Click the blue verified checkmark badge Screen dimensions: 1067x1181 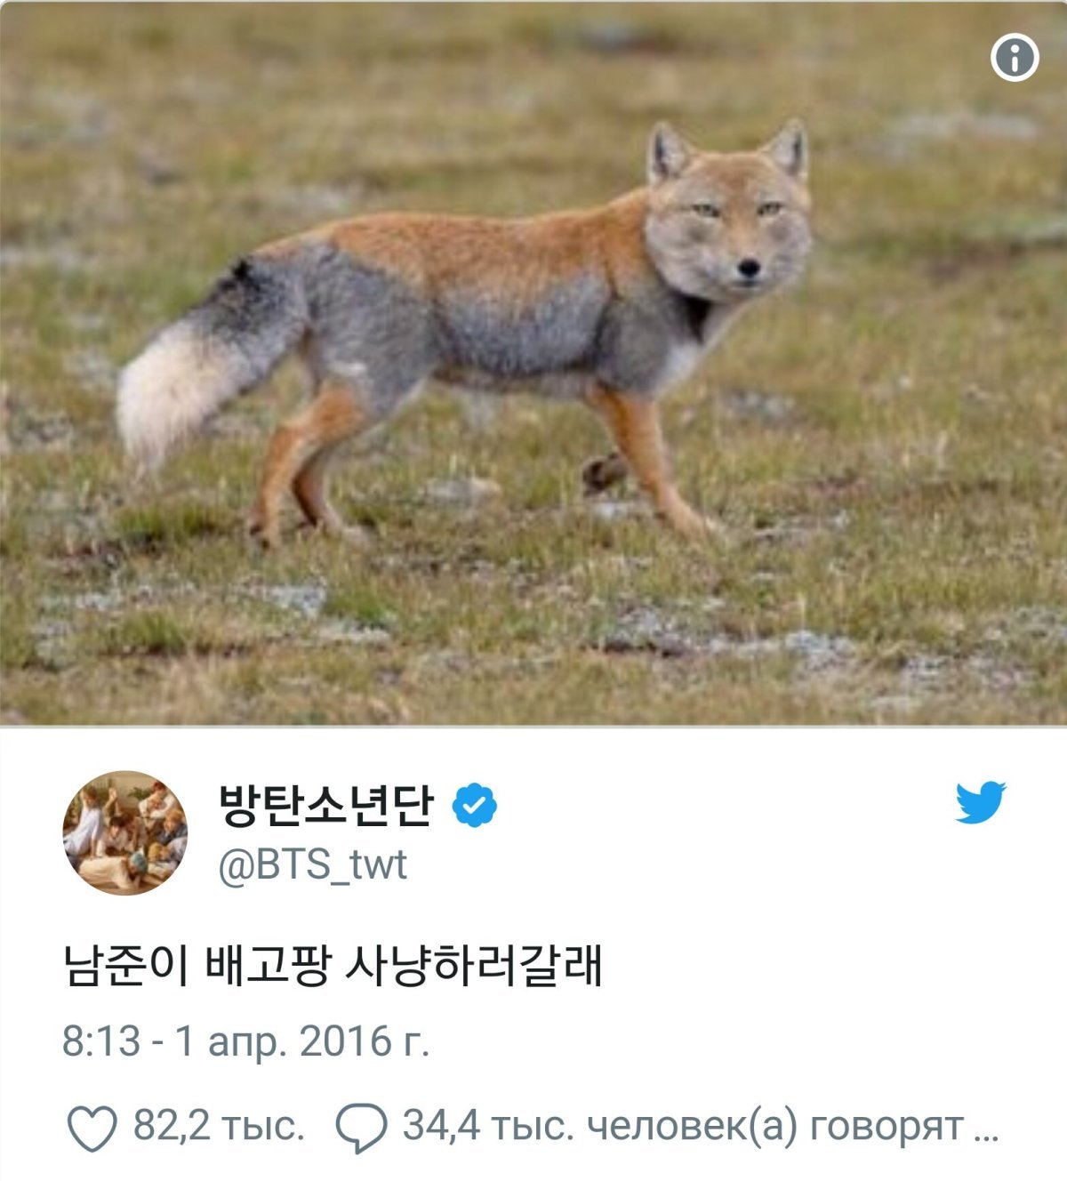[475, 805]
